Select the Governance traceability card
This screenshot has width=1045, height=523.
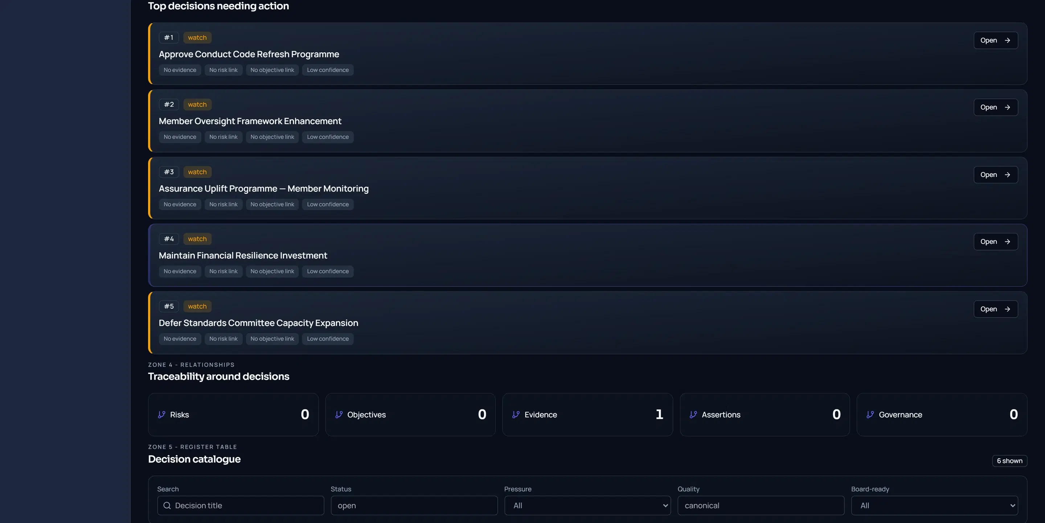(x=942, y=414)
